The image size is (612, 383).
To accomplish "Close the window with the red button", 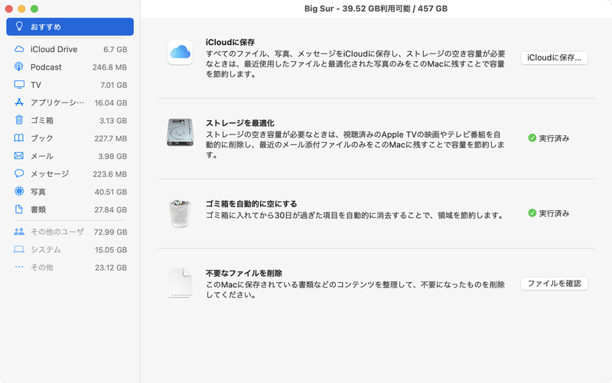I will (9, 8).
